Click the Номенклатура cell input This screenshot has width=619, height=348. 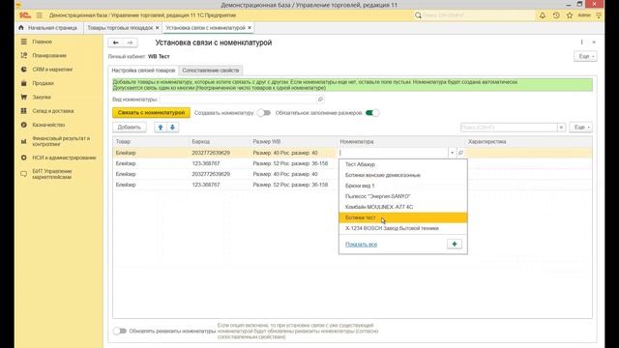point(394,153)
